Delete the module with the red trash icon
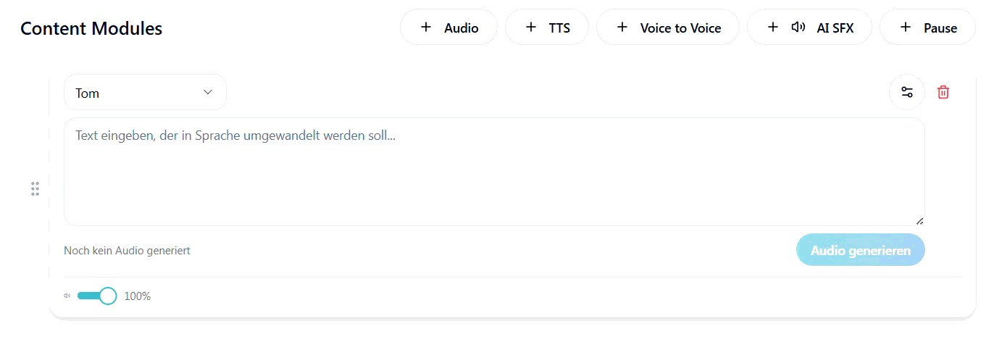This screenshot has height=342, width=994. point(943,93)
